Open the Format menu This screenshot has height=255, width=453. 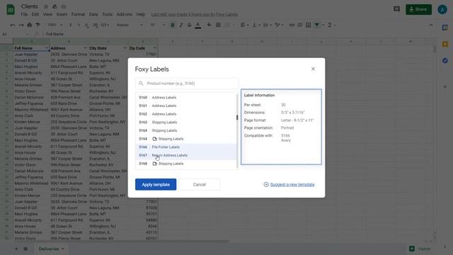[x=78, y=14]
